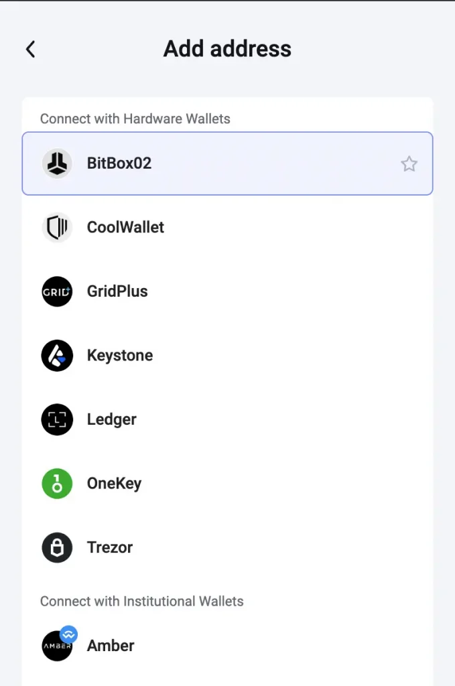Select the Trezor wallet name
This screenshot has width=455, height=686.
pos(110,547)
